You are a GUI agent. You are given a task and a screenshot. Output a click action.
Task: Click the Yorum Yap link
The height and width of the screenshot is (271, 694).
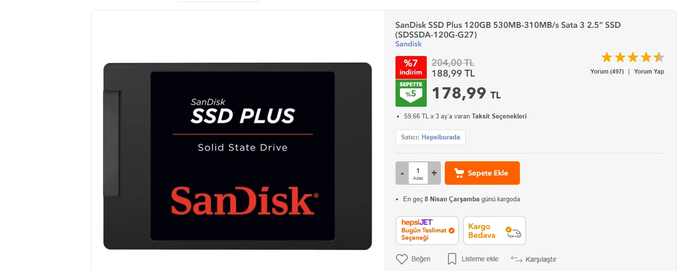649,72
